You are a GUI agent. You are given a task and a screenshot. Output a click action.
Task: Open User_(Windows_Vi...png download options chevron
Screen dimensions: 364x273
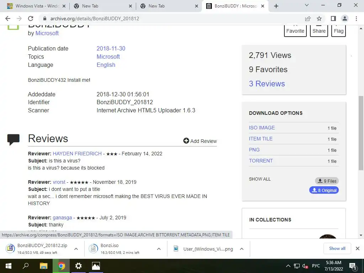point(242,249)
